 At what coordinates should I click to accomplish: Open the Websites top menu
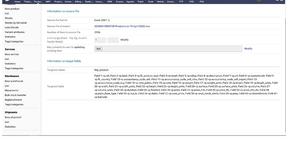point(161,2)
